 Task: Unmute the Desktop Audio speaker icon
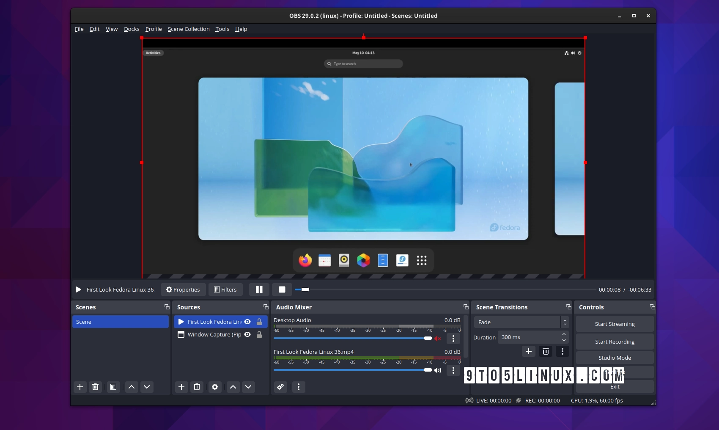(438, 339)
